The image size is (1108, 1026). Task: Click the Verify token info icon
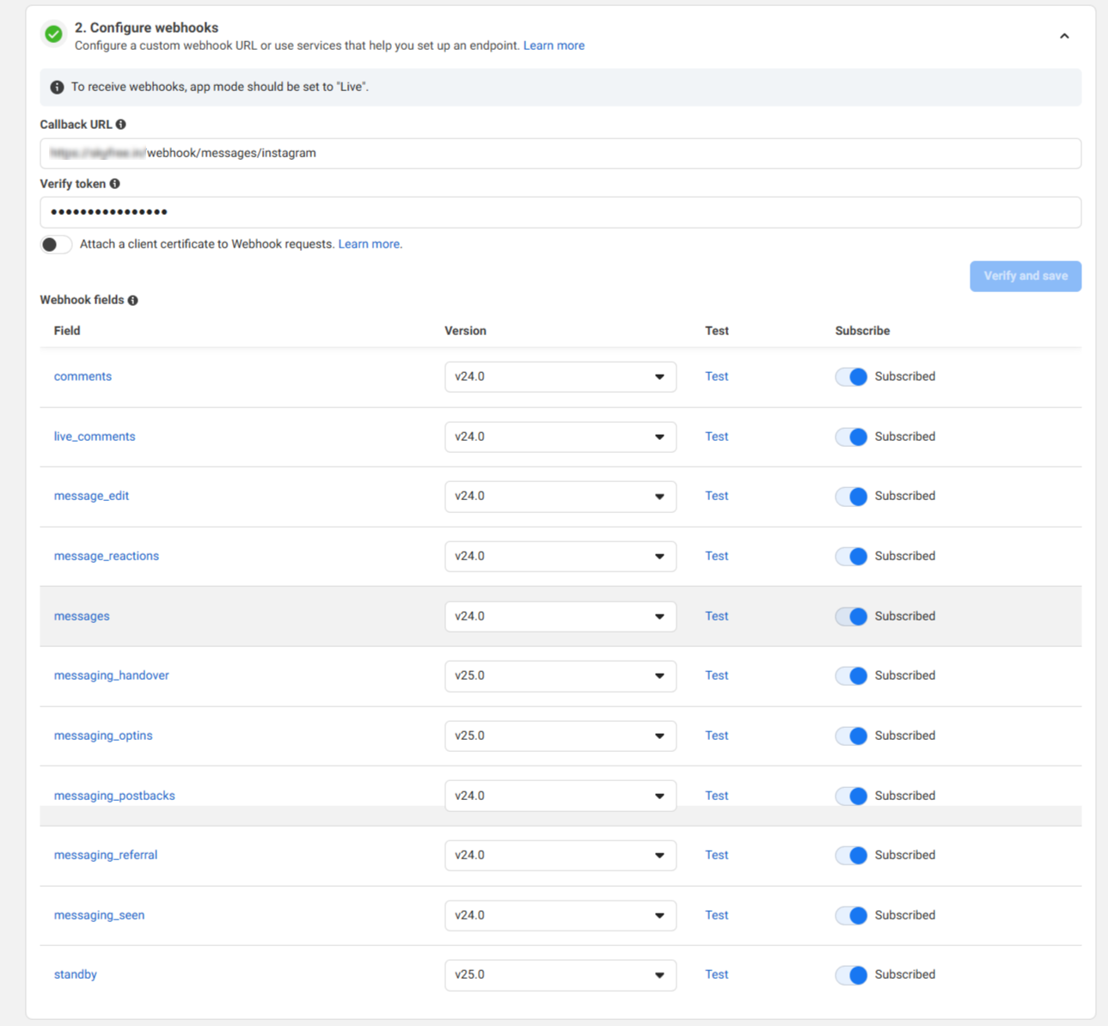click(115, 184)
